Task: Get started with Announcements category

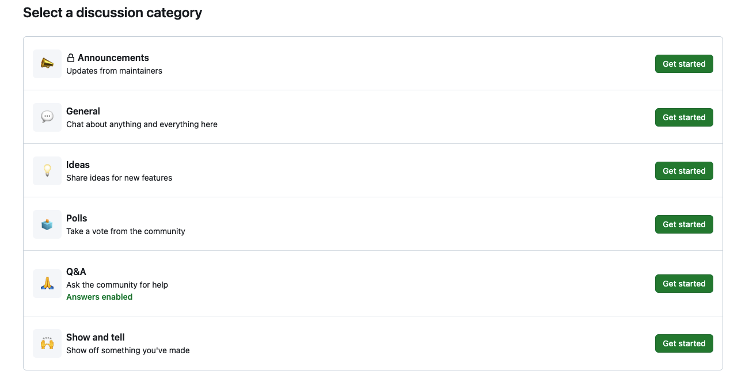Action: click(684, 64)
